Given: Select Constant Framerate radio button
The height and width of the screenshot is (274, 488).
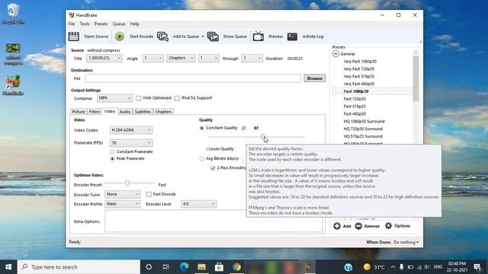Looking at the screenshot, I should tap(112, 152).
